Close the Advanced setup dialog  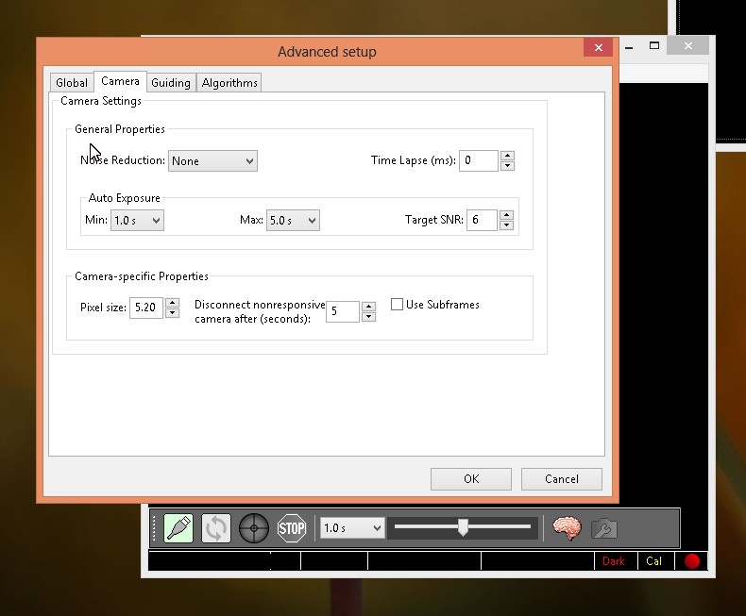(x=599, y=47)
